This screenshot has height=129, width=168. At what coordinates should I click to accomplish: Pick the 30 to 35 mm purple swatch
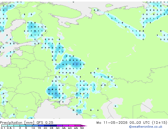click(x=60, y=126)
